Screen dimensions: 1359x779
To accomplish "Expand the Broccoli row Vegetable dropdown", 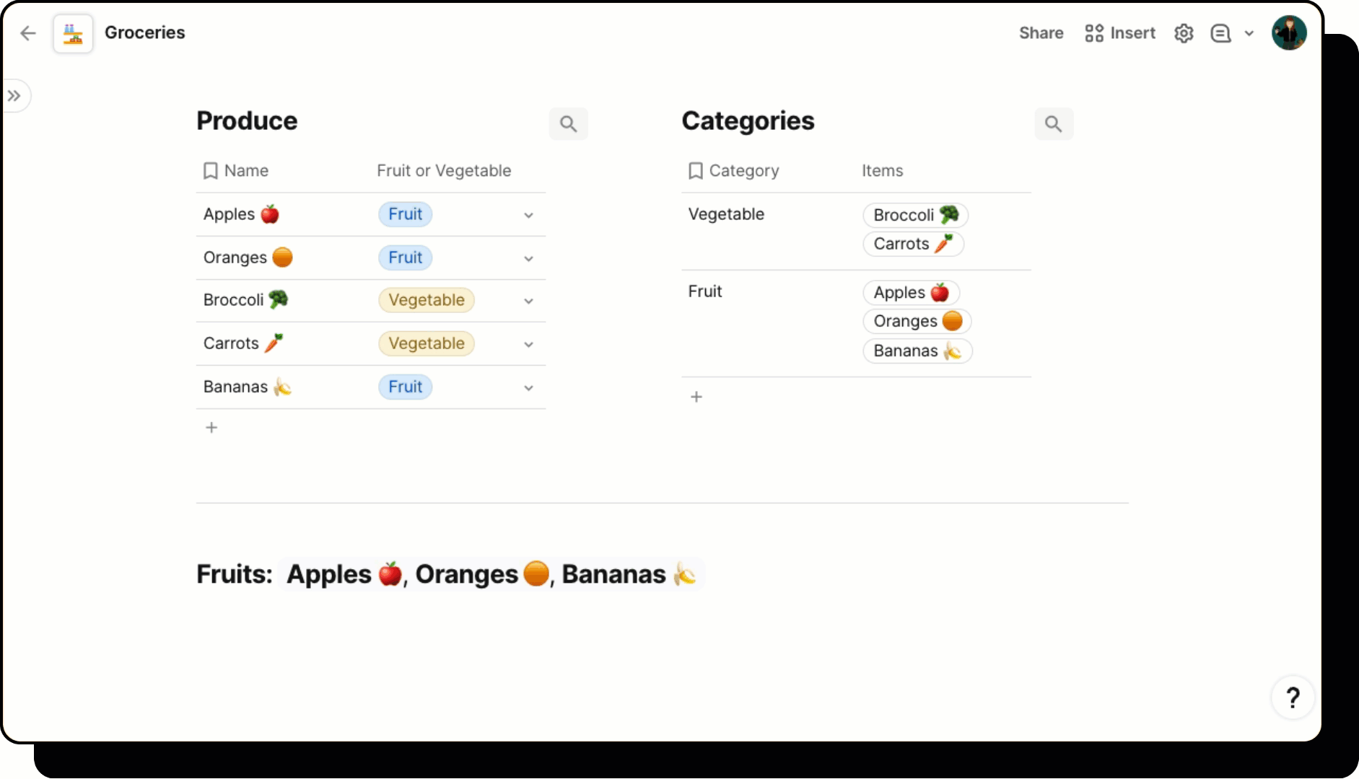I will pos(528,301).
